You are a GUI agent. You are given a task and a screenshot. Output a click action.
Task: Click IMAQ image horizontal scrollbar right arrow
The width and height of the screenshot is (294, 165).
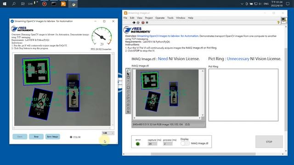(x=200, y=118)
